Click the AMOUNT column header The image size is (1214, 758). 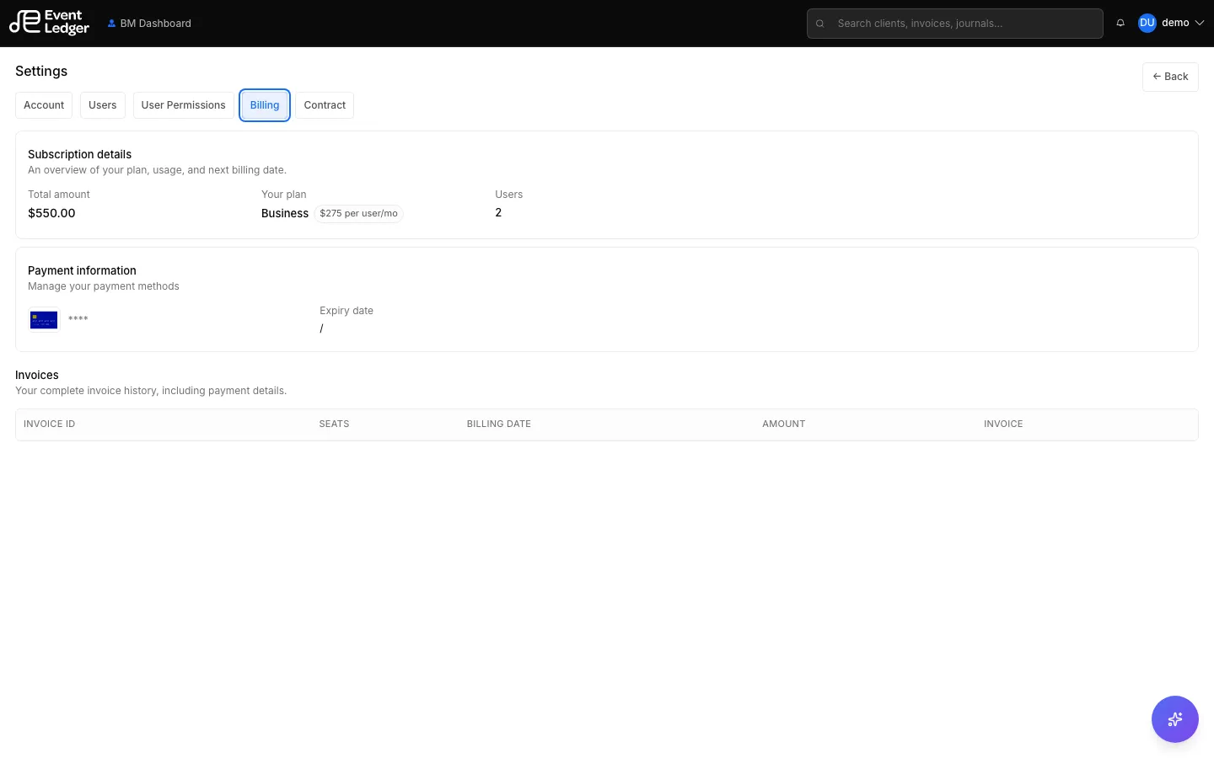tap(784, 424)
